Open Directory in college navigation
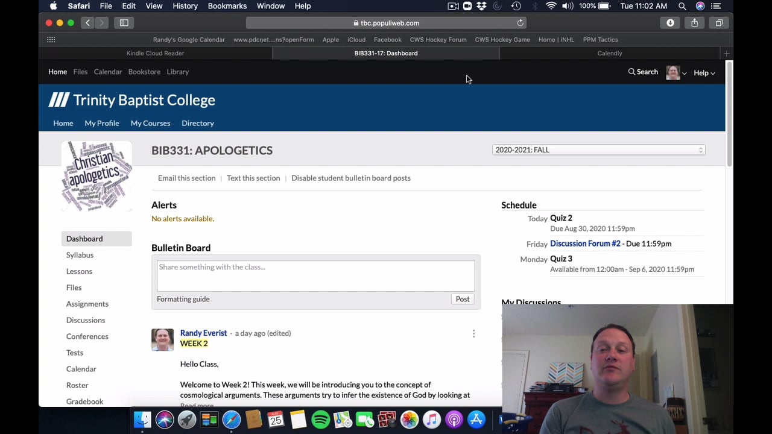 [x=198, y=123]
